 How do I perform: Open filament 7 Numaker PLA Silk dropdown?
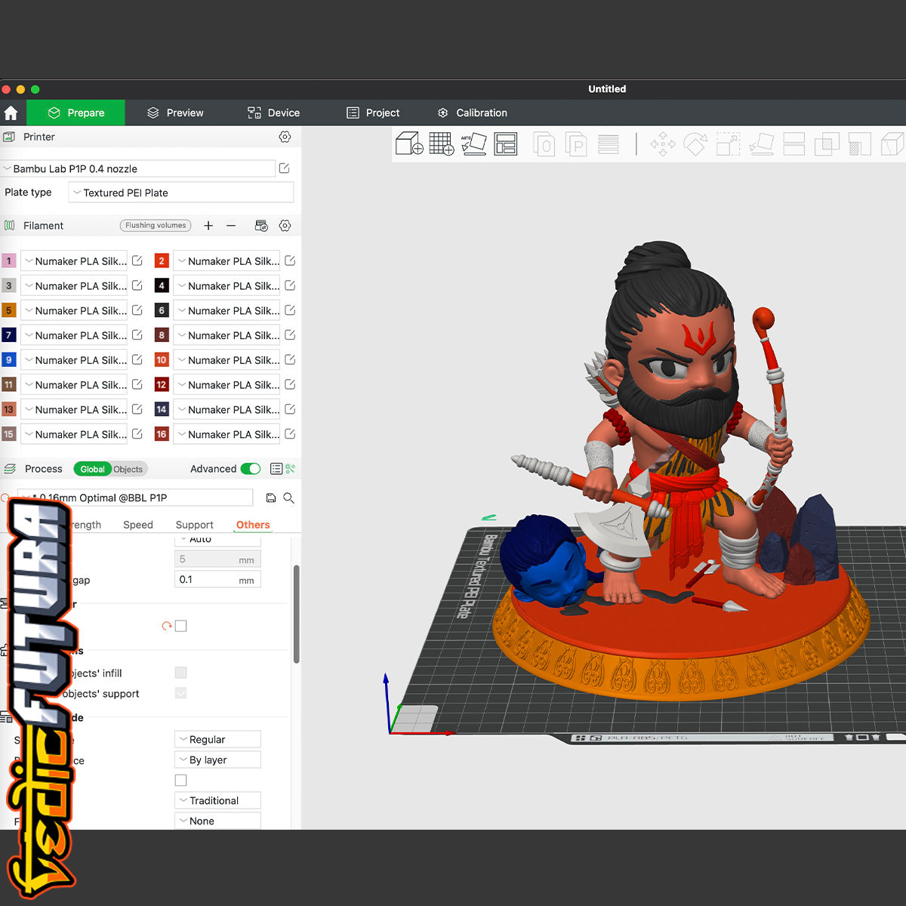pyautogui.click(x=74, y=334)
